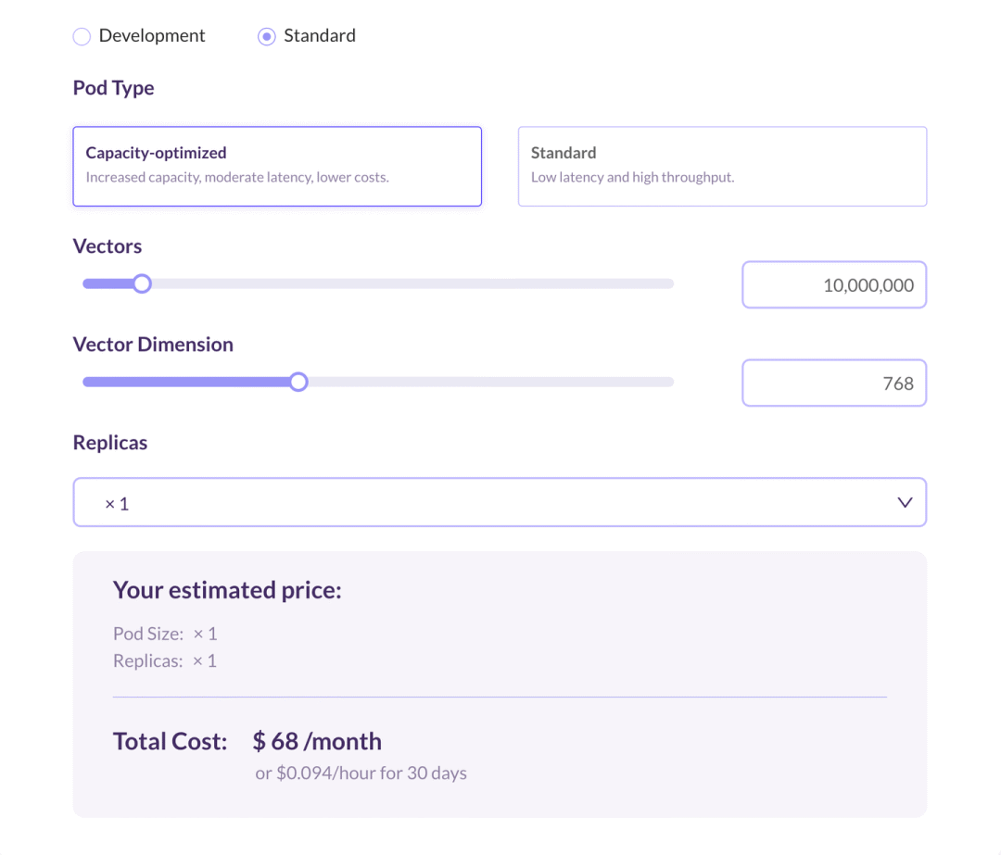Click the "Your estimated price" heading
Screen dimensions: 1001x855
click(x=227, y=590)
